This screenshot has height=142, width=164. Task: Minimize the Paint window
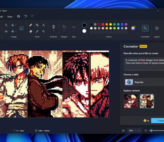click(x=158, y=11)
